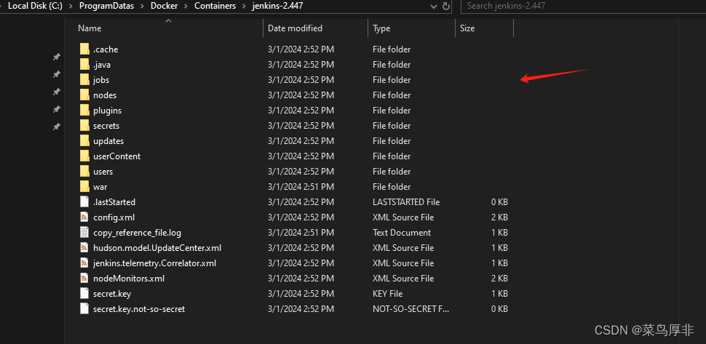Select the secrets folder icon
The image size is (706, 344).
84,126
